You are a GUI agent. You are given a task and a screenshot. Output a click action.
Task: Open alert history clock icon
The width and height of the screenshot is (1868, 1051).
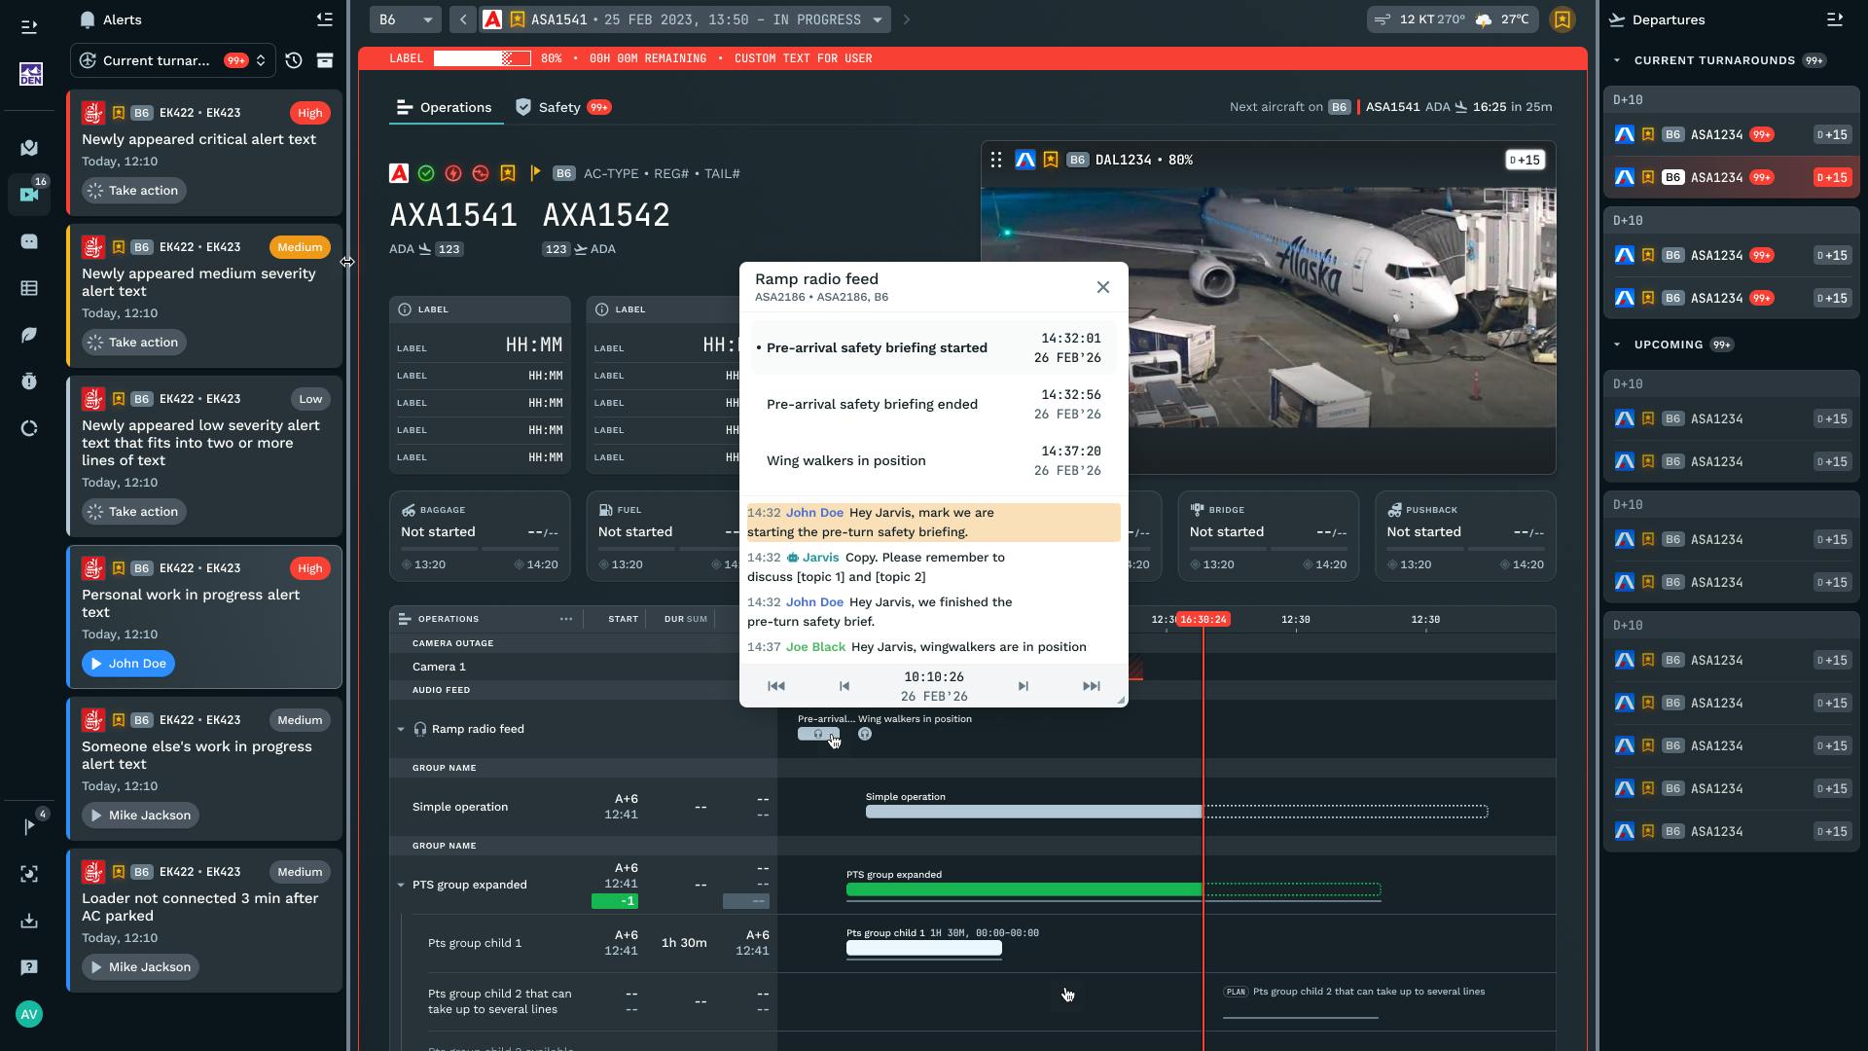[x=294, y=60]
